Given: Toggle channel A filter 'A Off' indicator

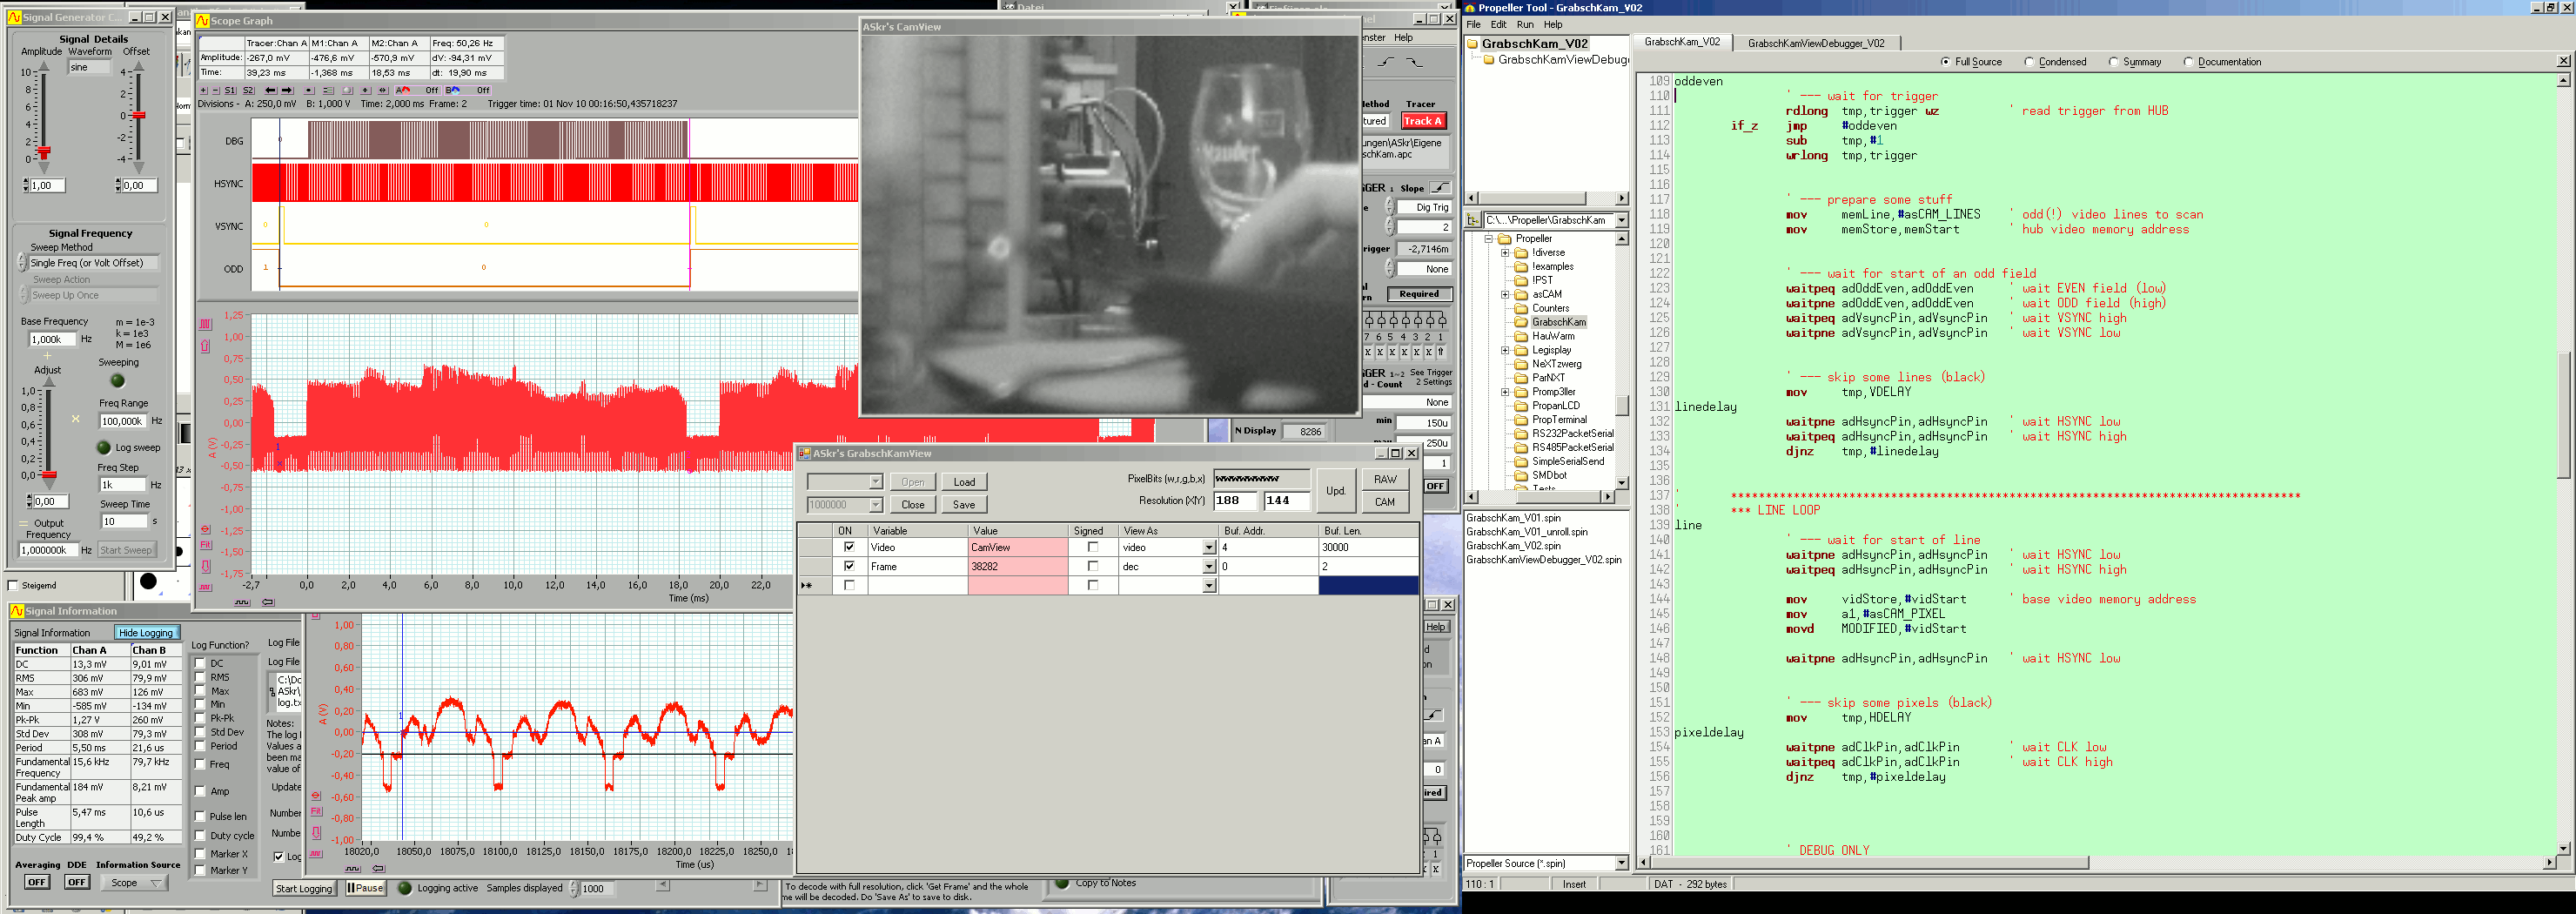Looking at the screenshot, I should (x=418, y=91).
